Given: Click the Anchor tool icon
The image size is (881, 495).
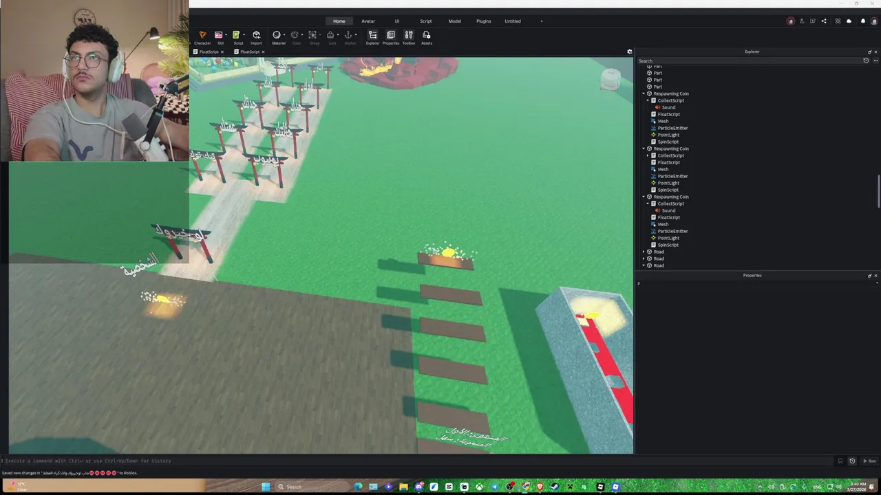Looking at the screenshot, I should click(x=348, y=35).
